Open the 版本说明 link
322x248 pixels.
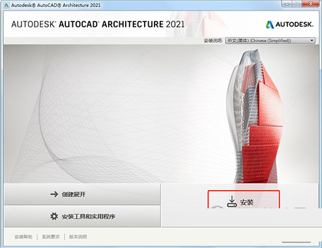pos(78,237)
